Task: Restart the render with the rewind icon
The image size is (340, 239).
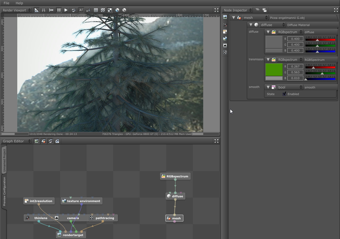Action: (51, 10)
